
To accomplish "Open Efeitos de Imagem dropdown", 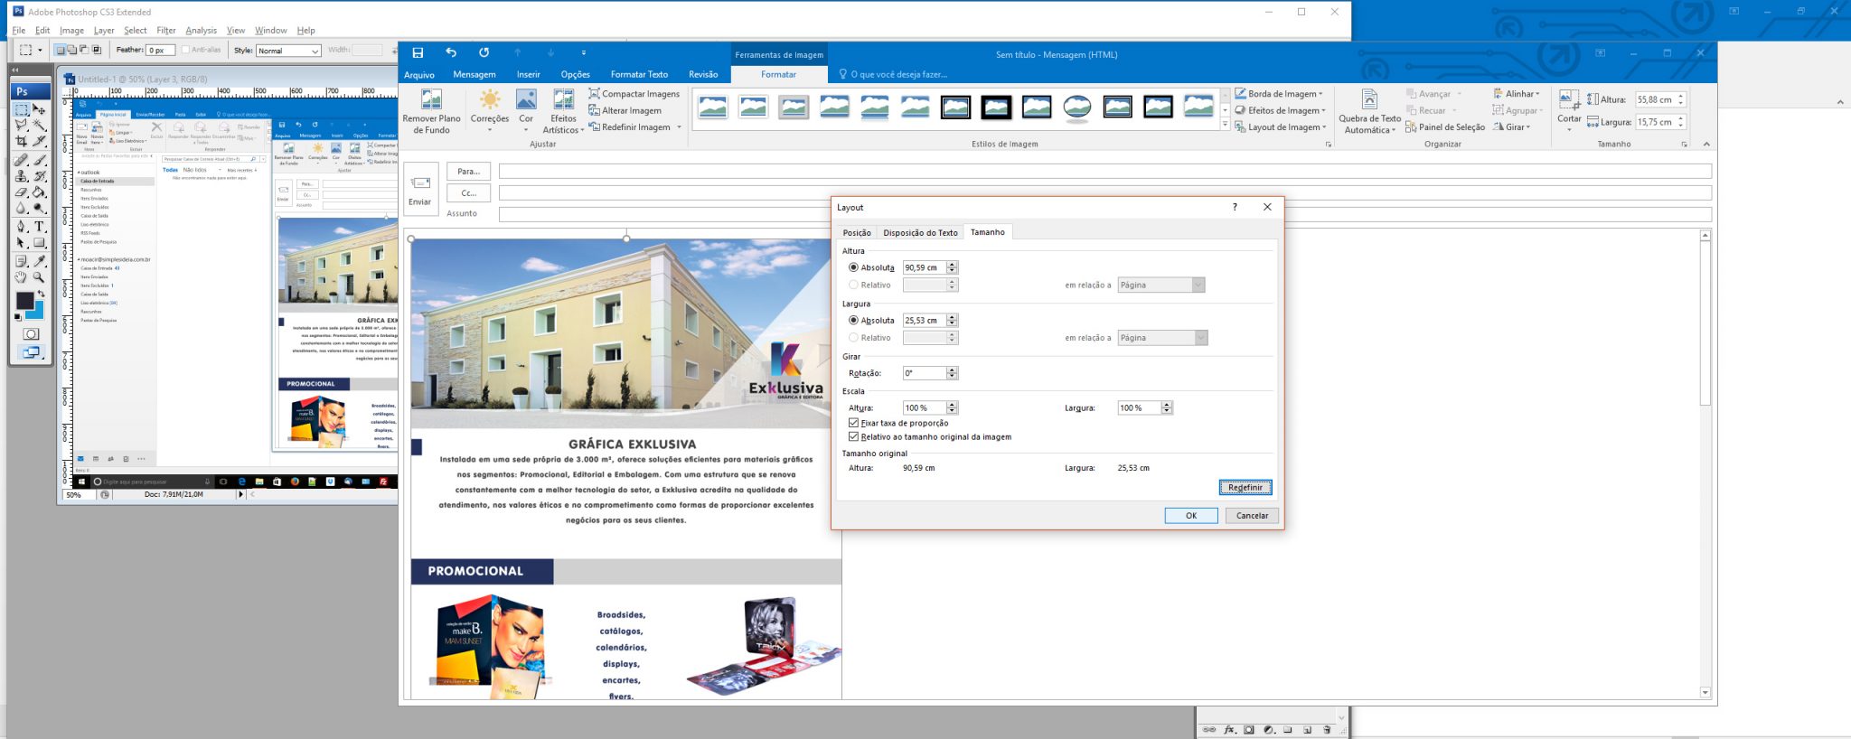I will [1281, 110].
